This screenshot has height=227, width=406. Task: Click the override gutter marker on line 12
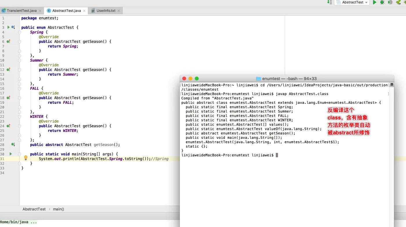pos(8,69)
